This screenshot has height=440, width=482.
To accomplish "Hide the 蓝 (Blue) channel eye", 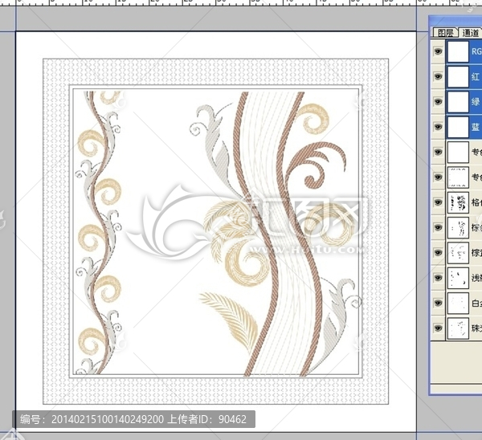I will (438, 127).
